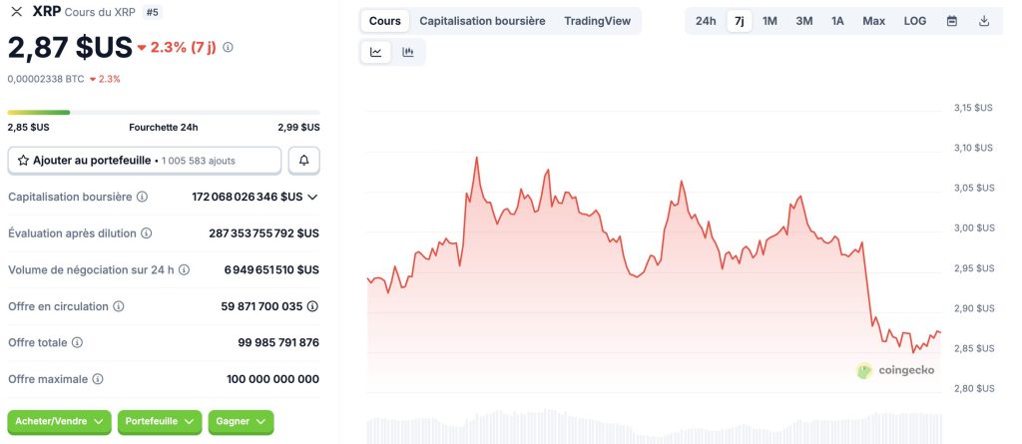Click the download chart data icon
1022x444 pixels.
(x=984, y=21)
